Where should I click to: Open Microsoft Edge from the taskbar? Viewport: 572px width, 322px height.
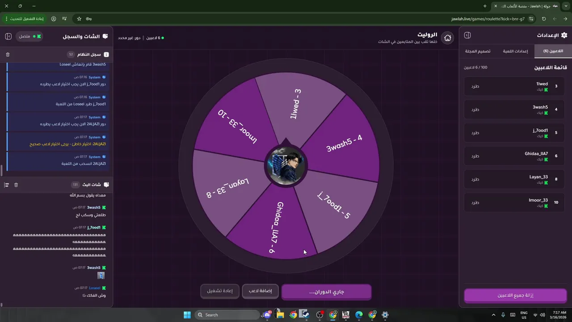tap(359, 315)
